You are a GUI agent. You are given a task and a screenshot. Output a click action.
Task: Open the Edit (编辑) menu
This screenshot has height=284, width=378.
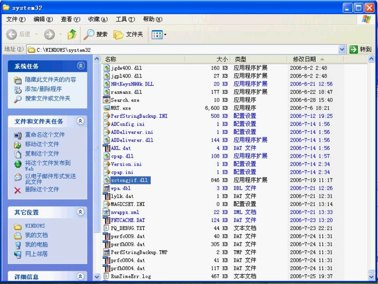click(x=43, y=19)
